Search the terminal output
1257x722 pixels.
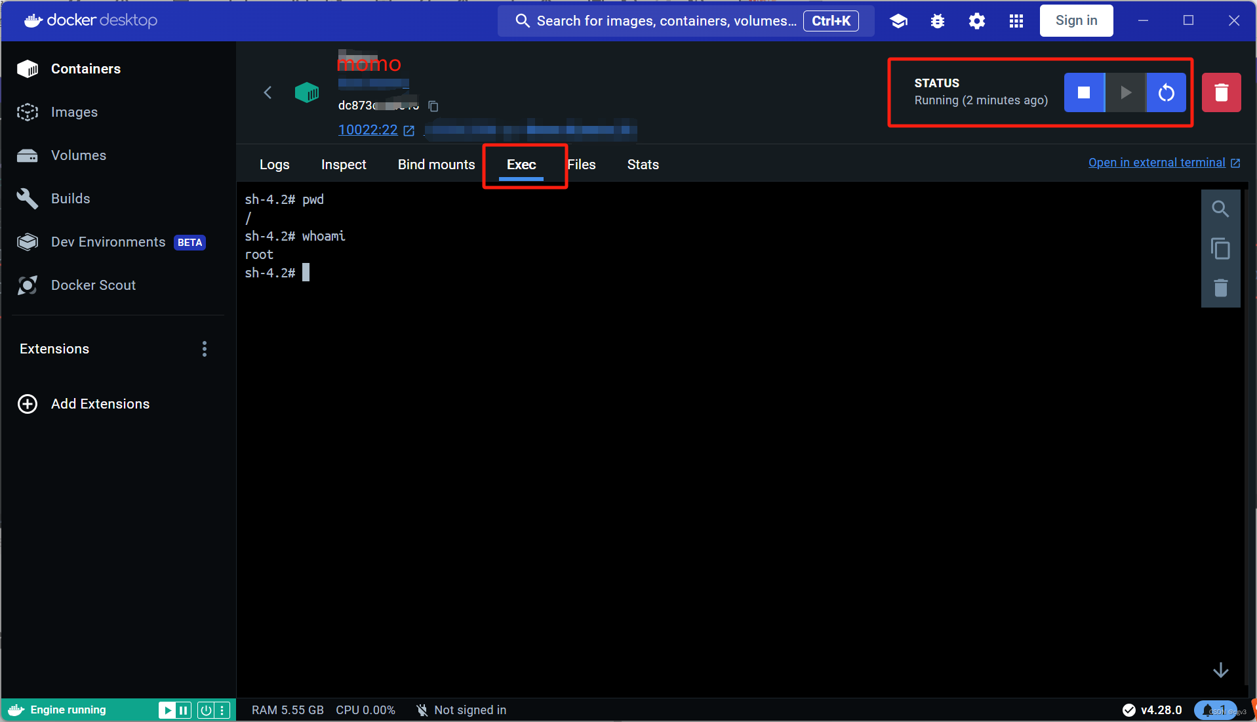1220,209
